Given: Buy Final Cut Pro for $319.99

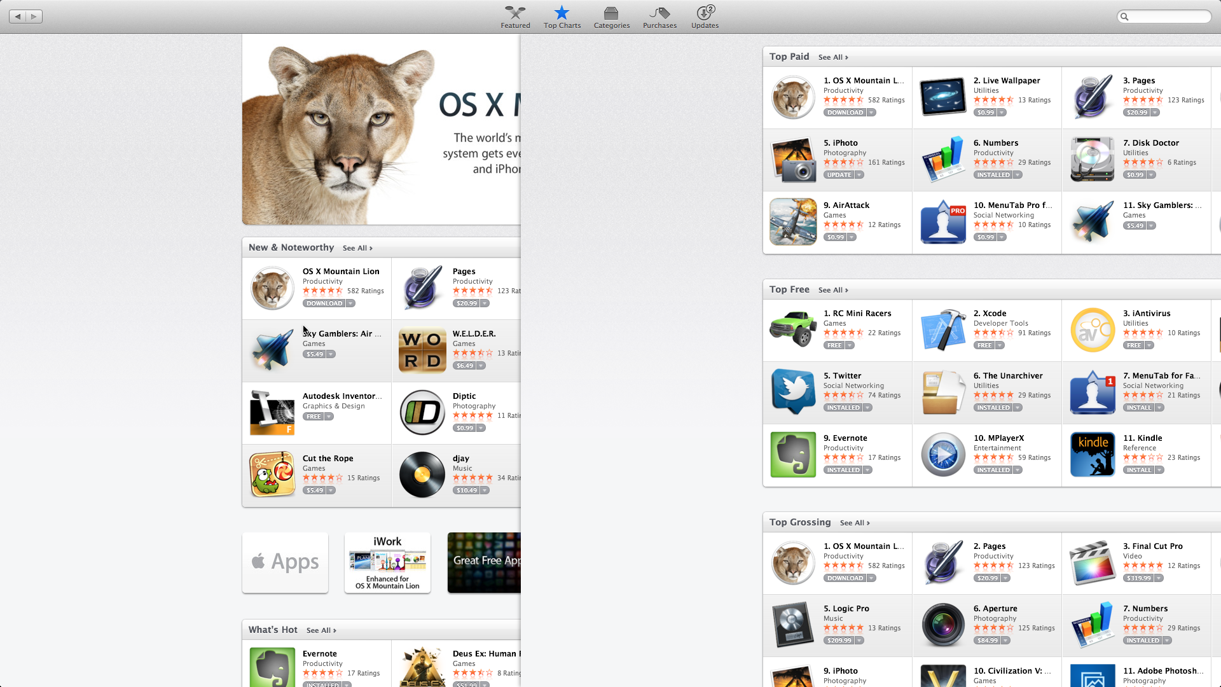Looking at the screenshot, I should point(1138,578).
